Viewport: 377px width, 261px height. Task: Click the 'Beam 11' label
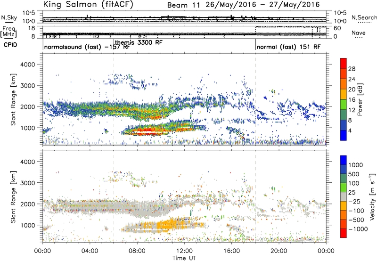[x=183, y=5]
